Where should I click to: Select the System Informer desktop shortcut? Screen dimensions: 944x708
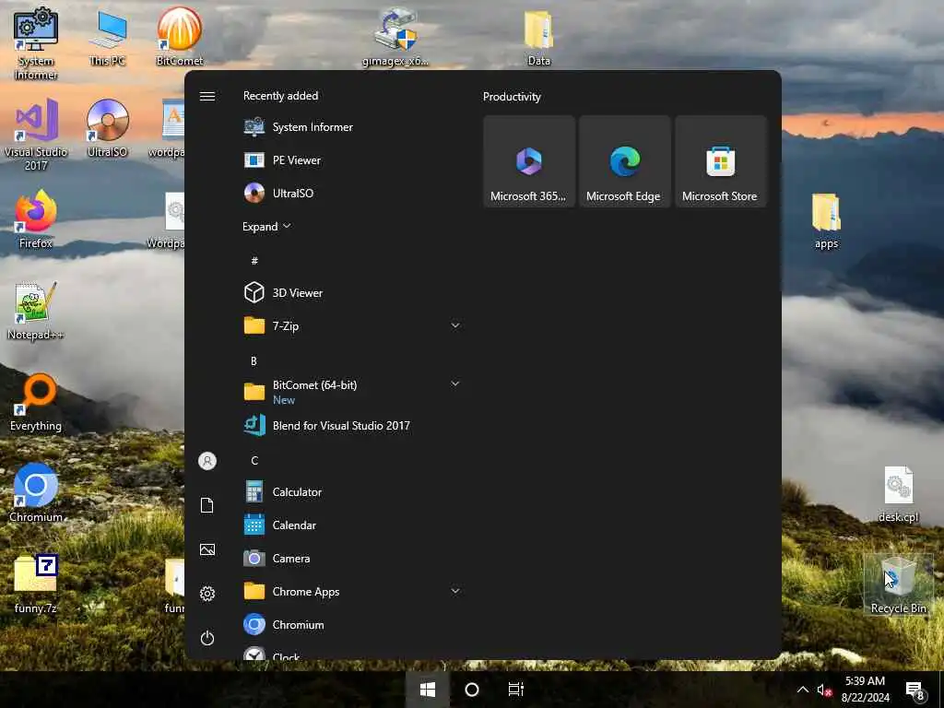point(36,43)
